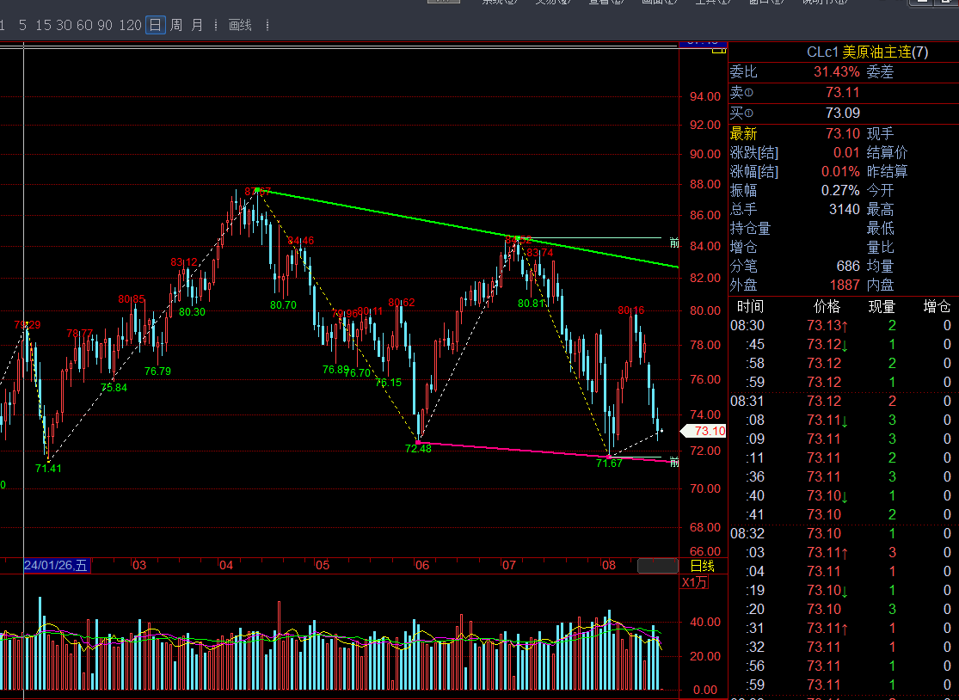
Task: Click the 24/01/26,五 date label
Action: click(x=56, y=566)
